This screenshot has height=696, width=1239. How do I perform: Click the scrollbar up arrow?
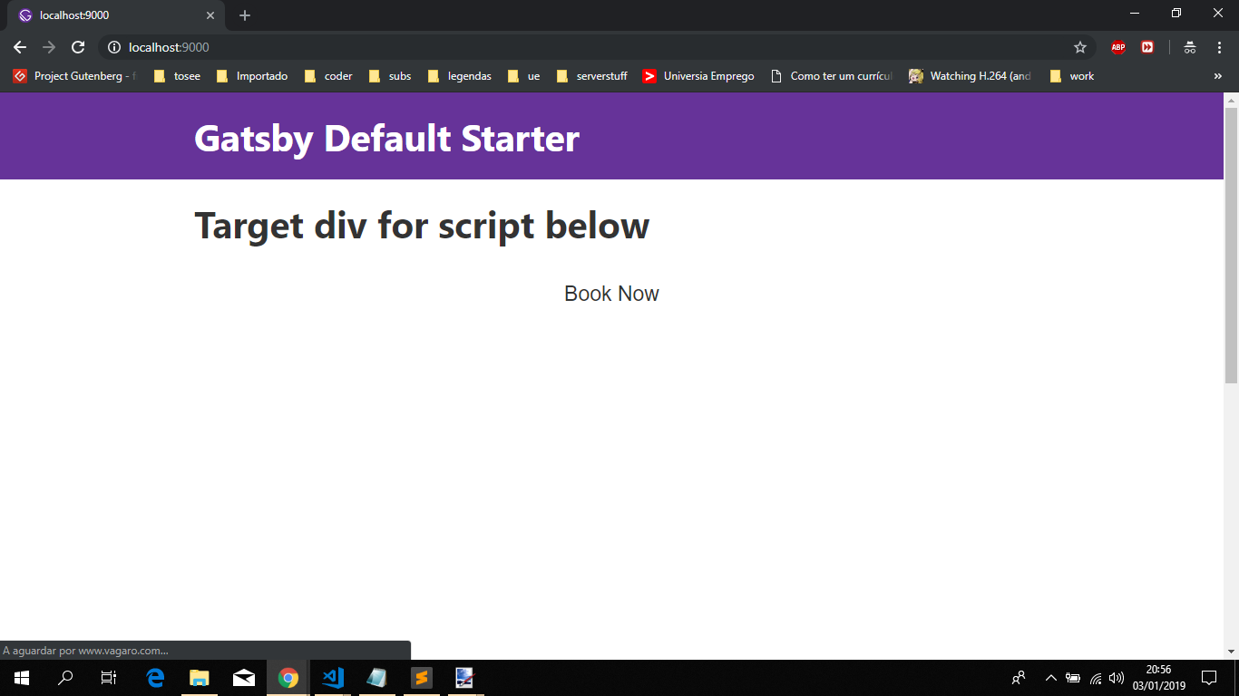point(1231,99)
